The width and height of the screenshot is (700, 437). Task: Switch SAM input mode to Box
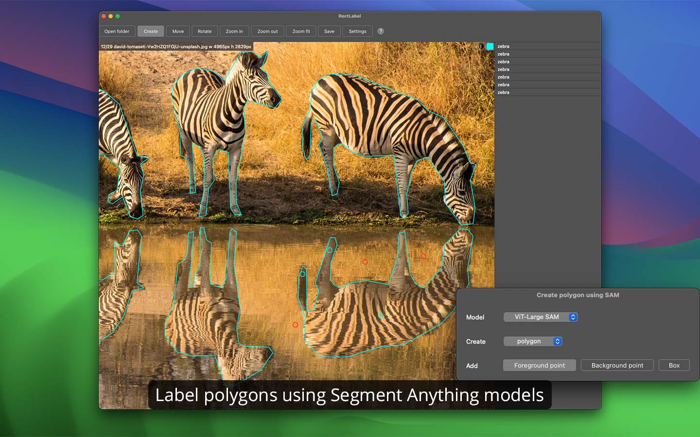(x=674, y=365)
